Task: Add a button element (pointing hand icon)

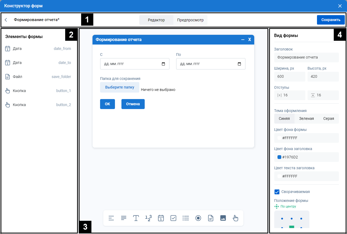Action: pyautogui.click(x=236, y=218)
